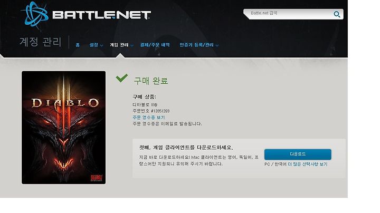The height and width of the screenshot is (213, 380).
Task: Open the 더 많은 선택사항 보기 link
Action: [x=308, y=164]
